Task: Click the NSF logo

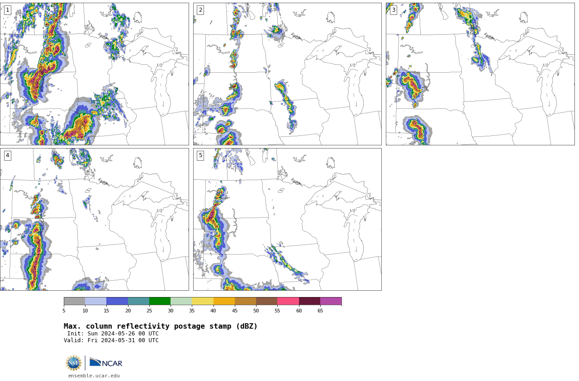Action: (74, 363)
